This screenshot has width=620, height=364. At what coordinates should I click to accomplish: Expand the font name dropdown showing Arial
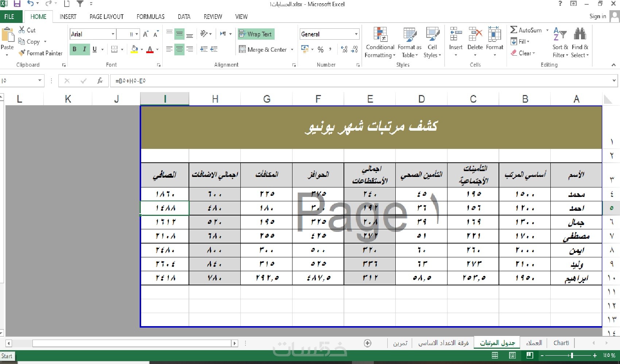coord(113,34)
